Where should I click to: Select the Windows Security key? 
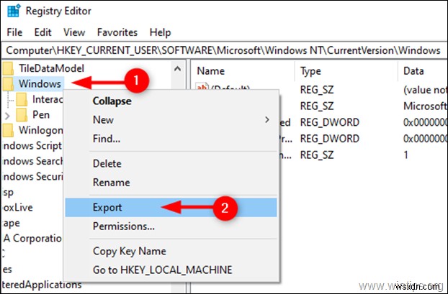point(32,177)
